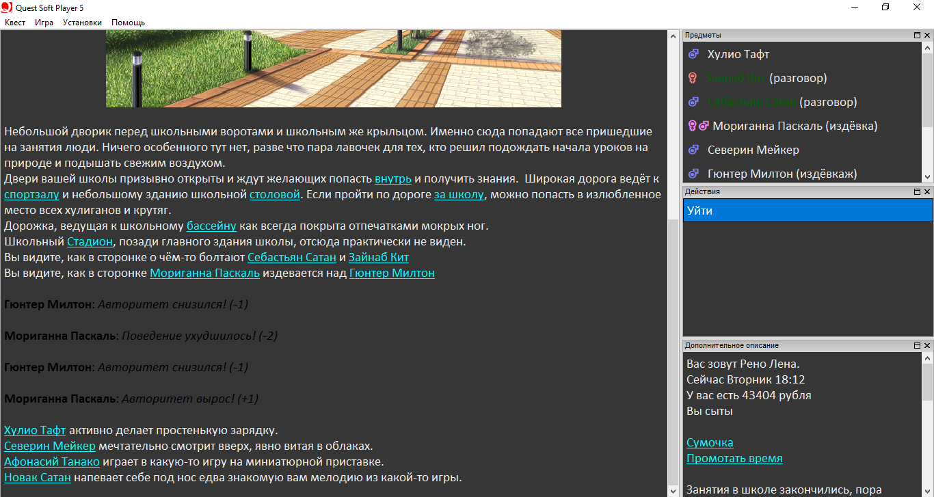
Task: Click the male icon beside Себастьян Сатан
Action: 693,103
